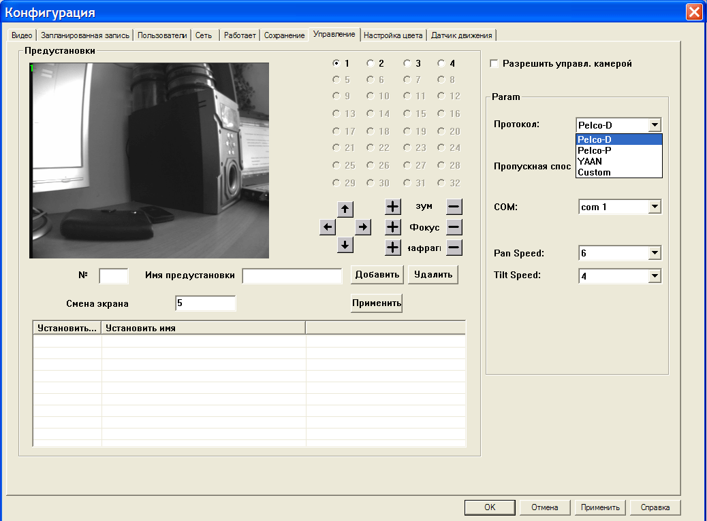The width and height of the screenshot is (707, 521).
Task: Open the COM port dropdown
Action: pyautogui.click(x=654, y=207)
